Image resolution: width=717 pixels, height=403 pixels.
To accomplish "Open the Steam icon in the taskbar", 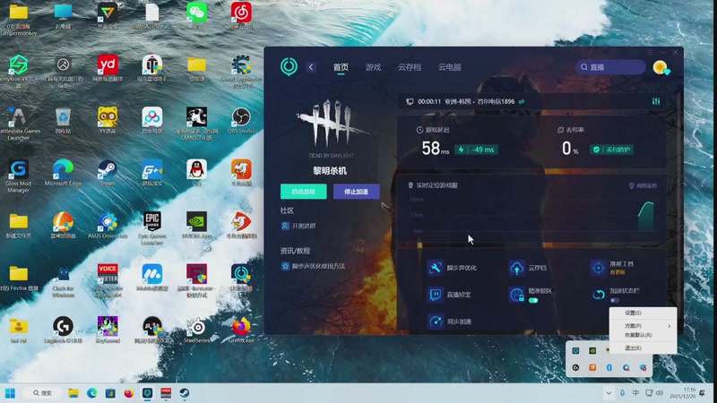I will tap(185, 393).
